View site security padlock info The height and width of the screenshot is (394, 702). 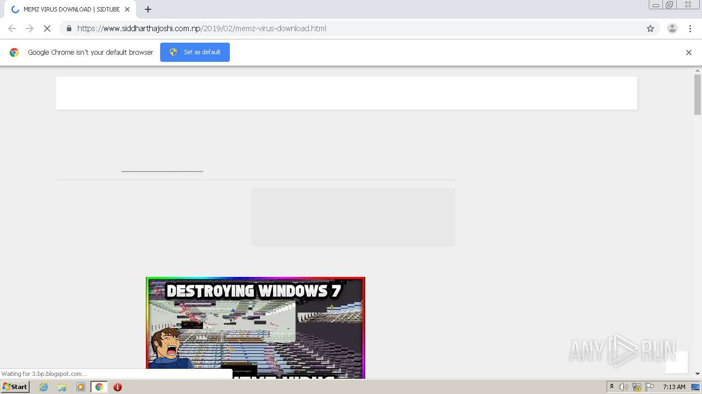point(69,28)
